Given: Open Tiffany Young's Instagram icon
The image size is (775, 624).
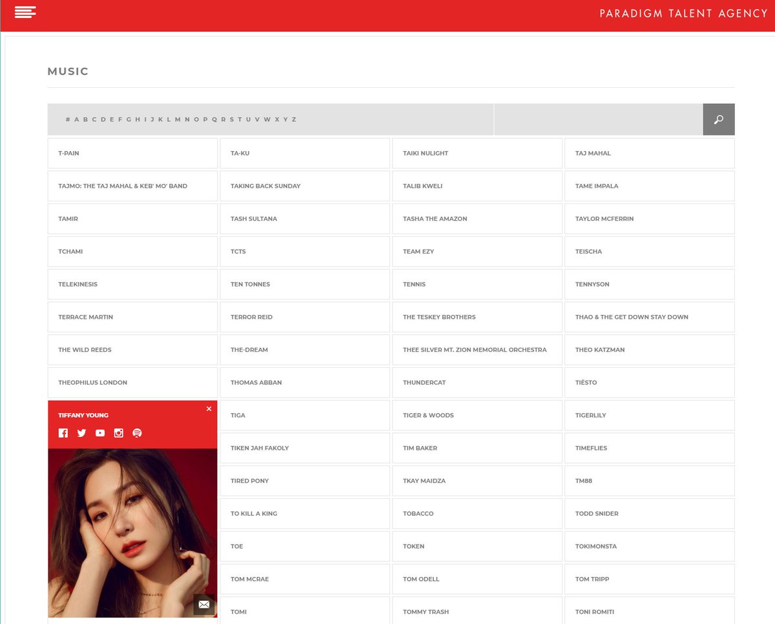Looking at the screenshot, I should point(119,433).
